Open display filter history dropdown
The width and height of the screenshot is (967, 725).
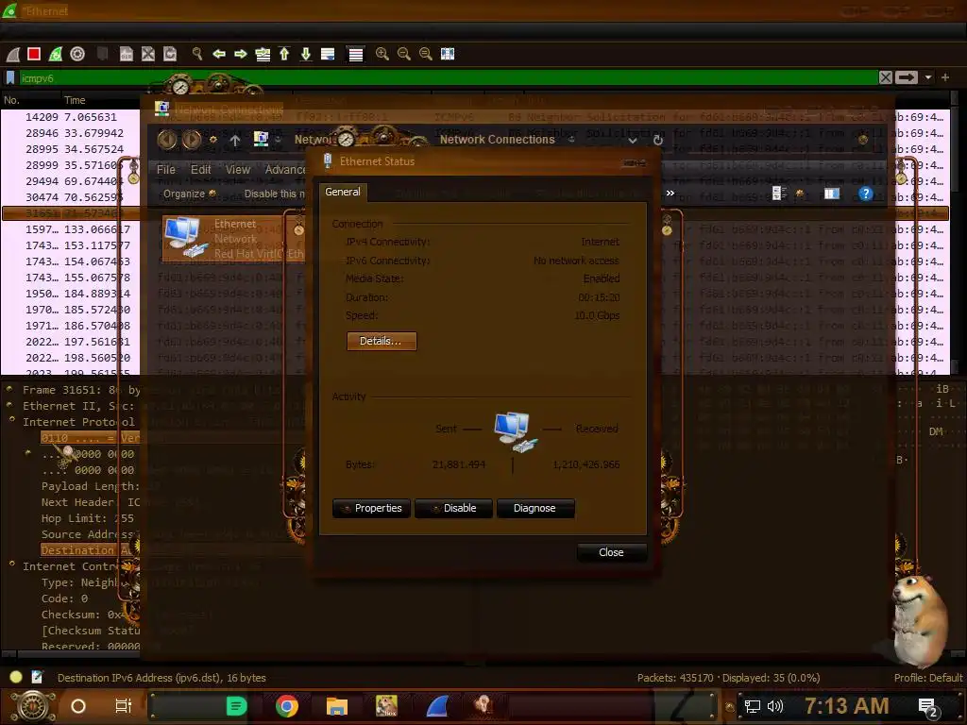928,77
